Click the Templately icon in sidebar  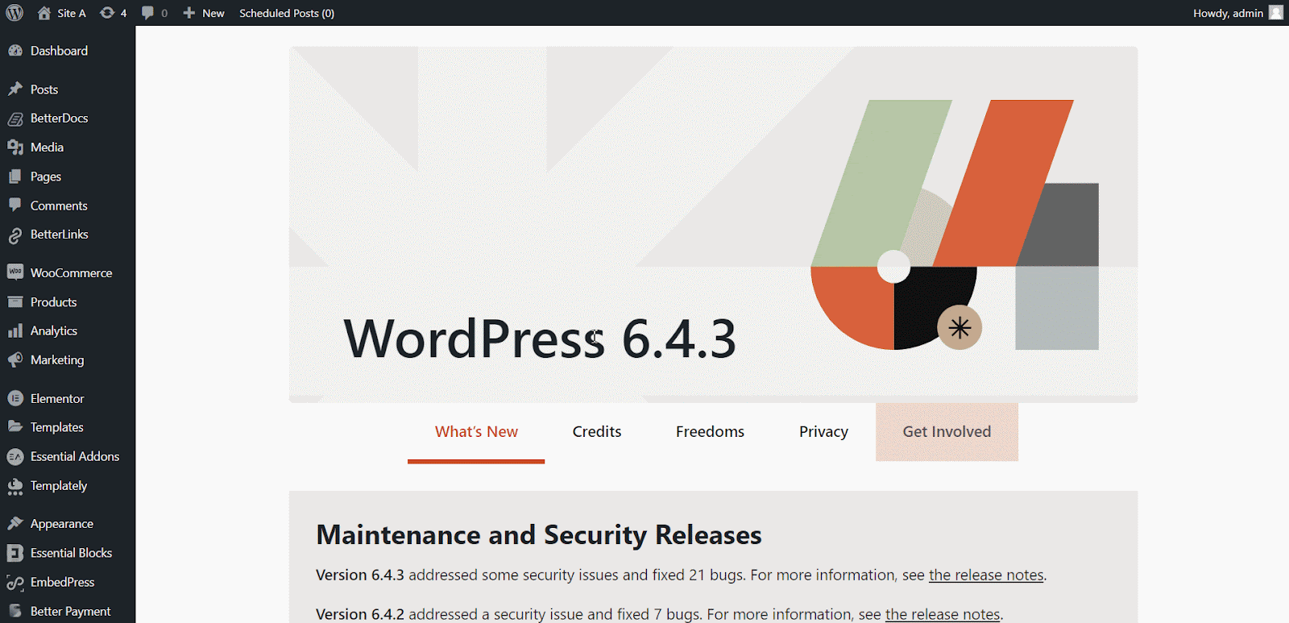15,486
